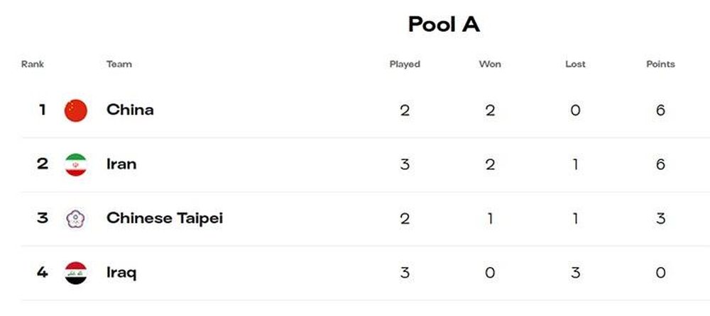Click the Iraq flag icon

point(76,273)
